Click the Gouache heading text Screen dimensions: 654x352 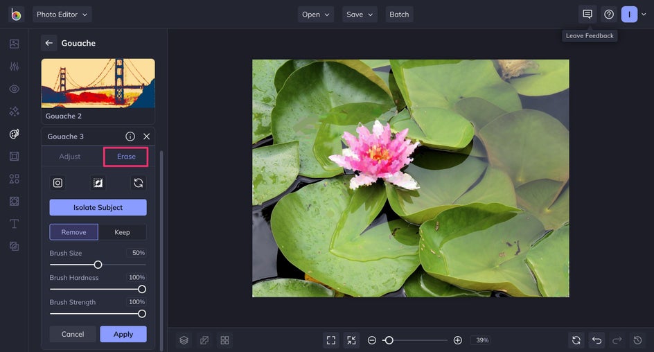coord(78,43)
